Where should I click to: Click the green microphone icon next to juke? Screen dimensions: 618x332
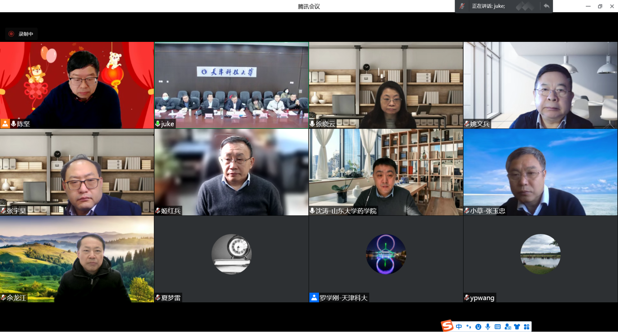[158, 124]
